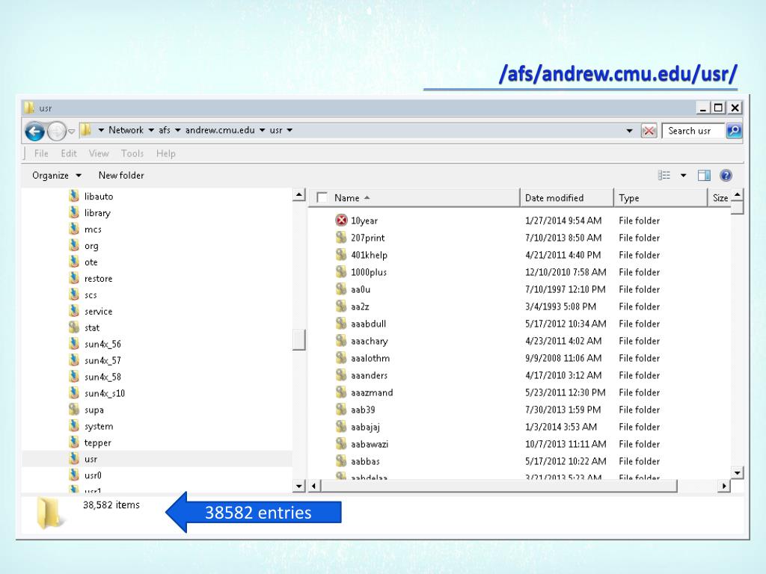Click the library folder icon in tree
Viewport: 766px width, 574px height.
tap(74, 212)
